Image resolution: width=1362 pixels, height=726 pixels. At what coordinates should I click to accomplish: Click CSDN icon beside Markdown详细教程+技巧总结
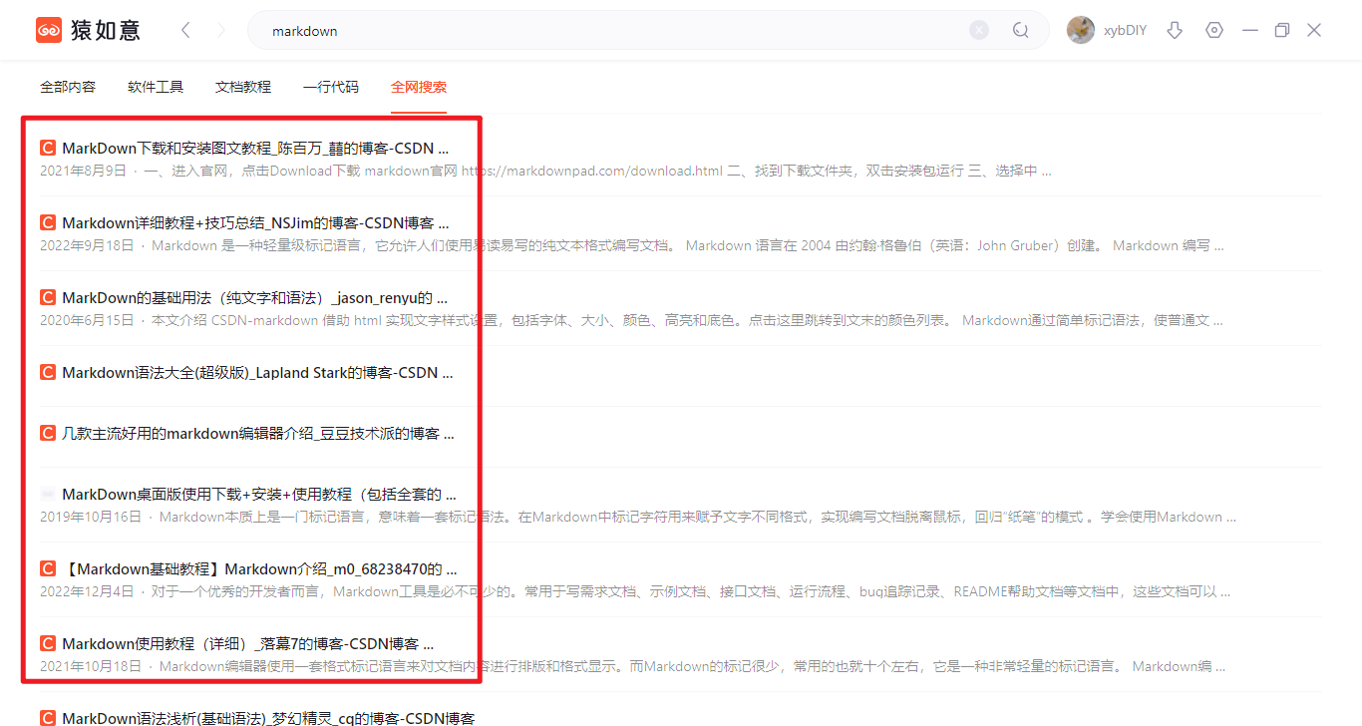48,223
